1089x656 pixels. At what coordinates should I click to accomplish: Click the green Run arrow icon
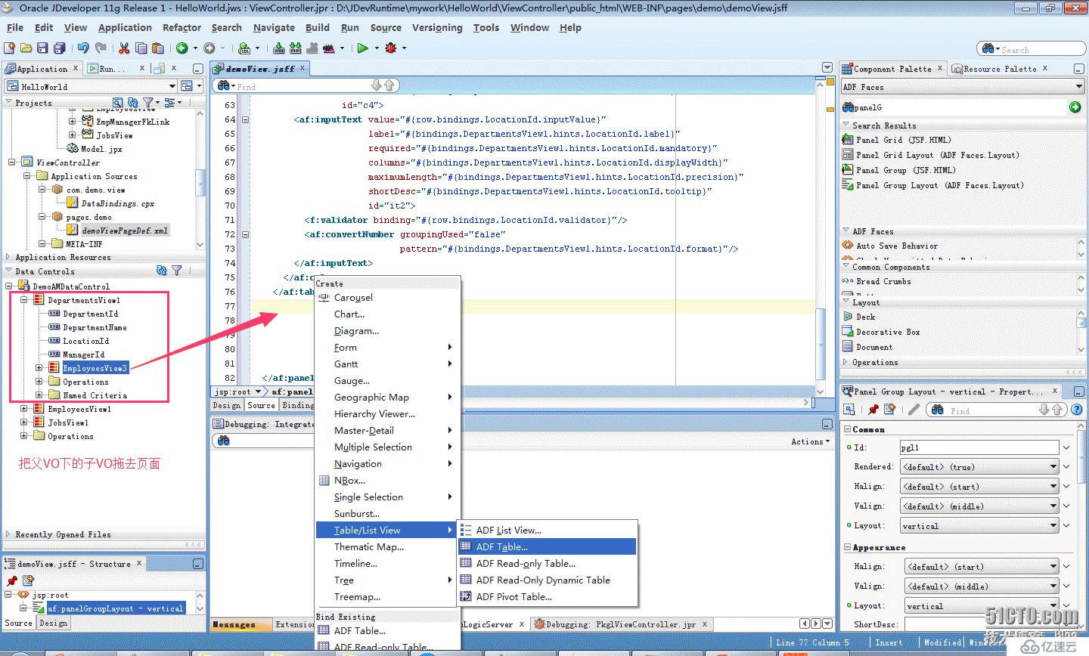(363, 48)
